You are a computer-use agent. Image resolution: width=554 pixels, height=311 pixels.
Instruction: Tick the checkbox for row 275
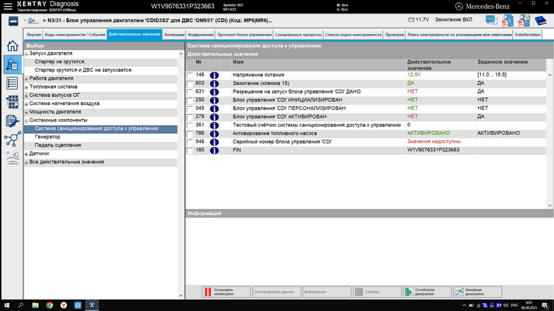(190, 117)
